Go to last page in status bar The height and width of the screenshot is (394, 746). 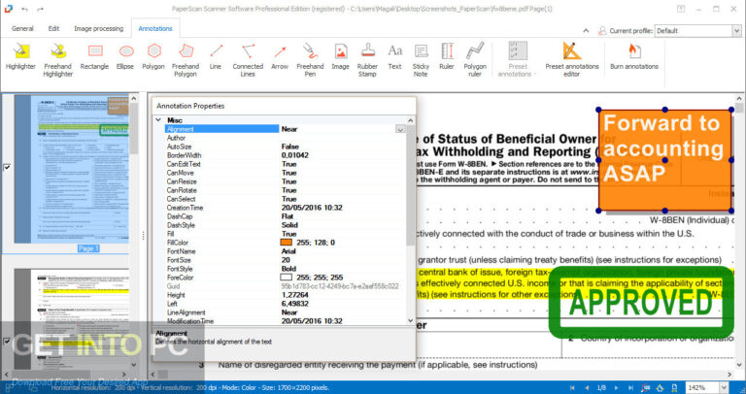click(x=629, y=388)
